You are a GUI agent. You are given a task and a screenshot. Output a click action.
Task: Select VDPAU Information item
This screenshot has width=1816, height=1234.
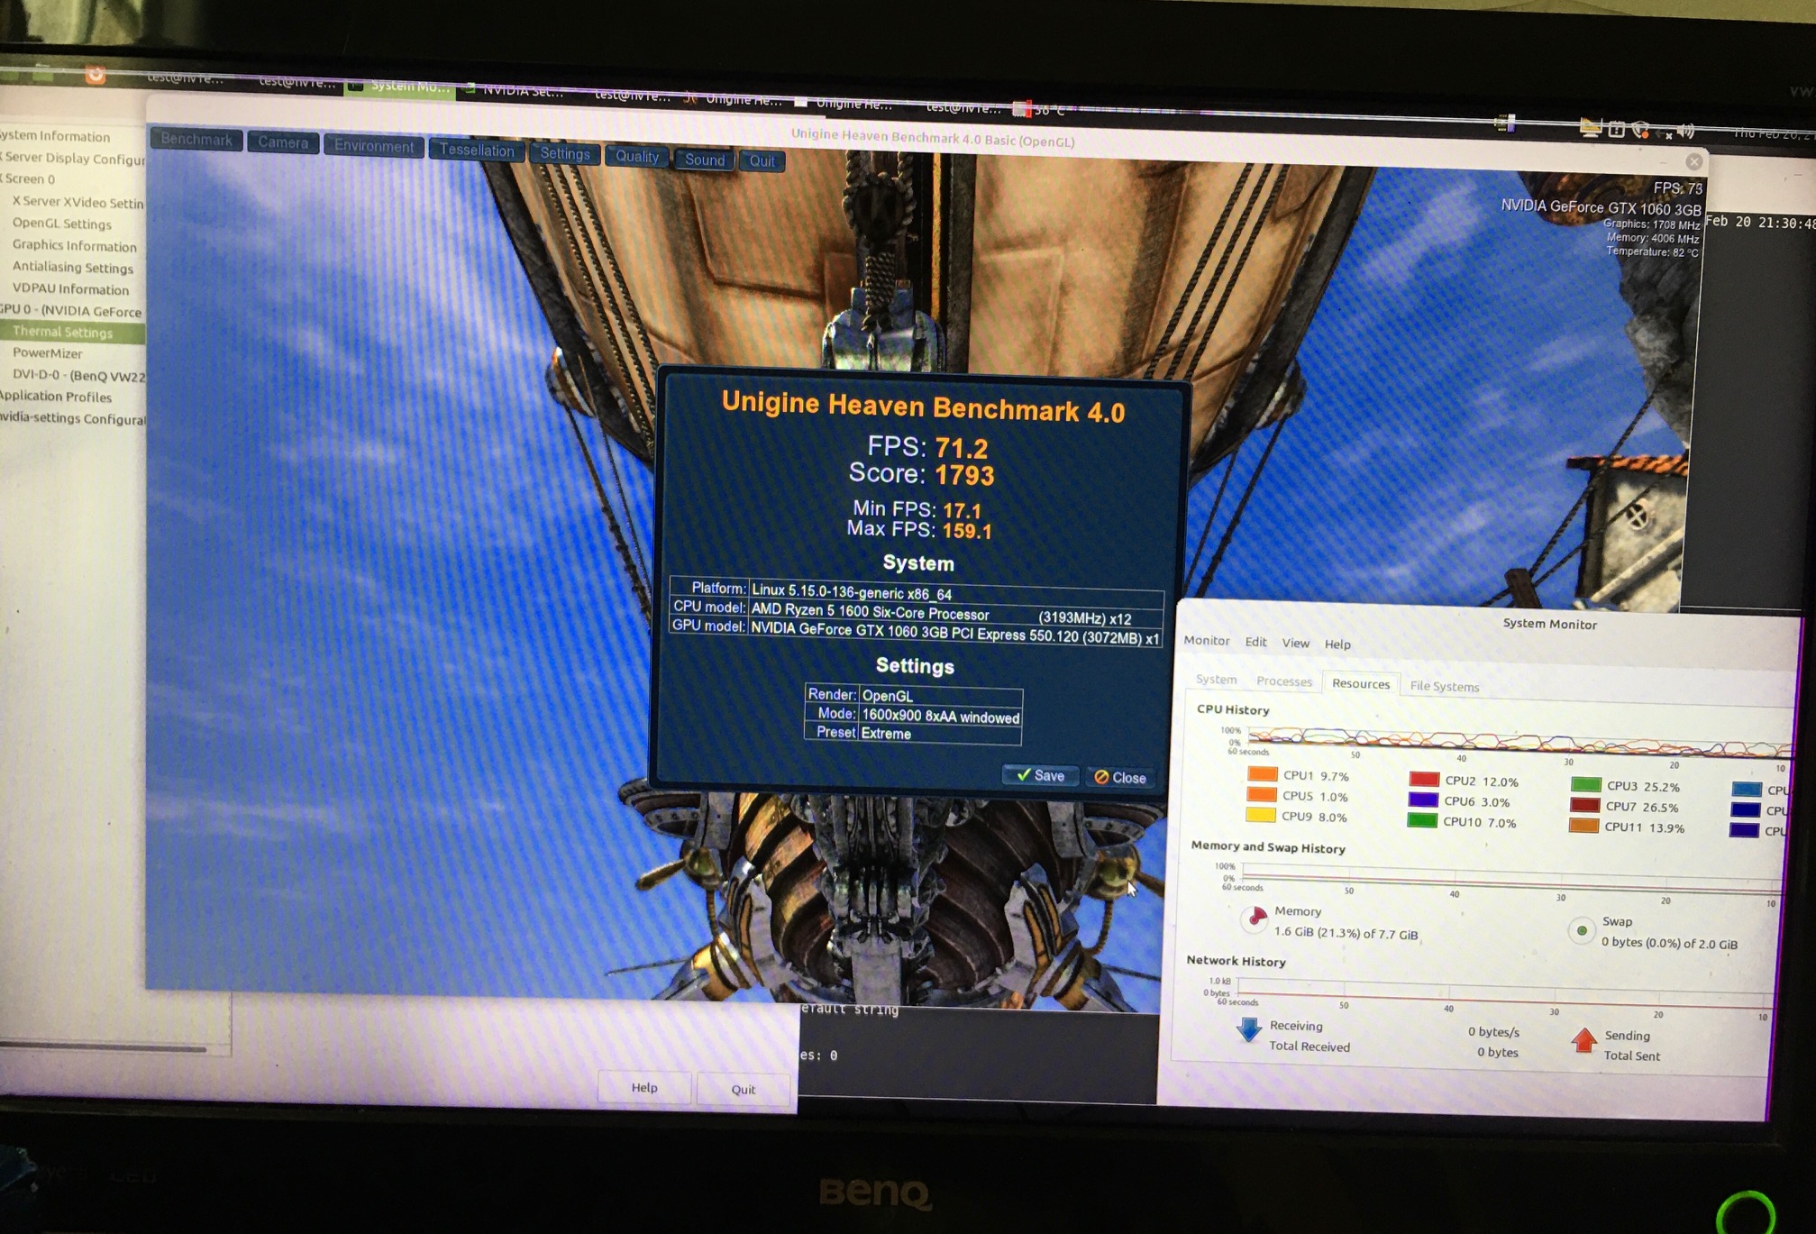click(70, 288)
